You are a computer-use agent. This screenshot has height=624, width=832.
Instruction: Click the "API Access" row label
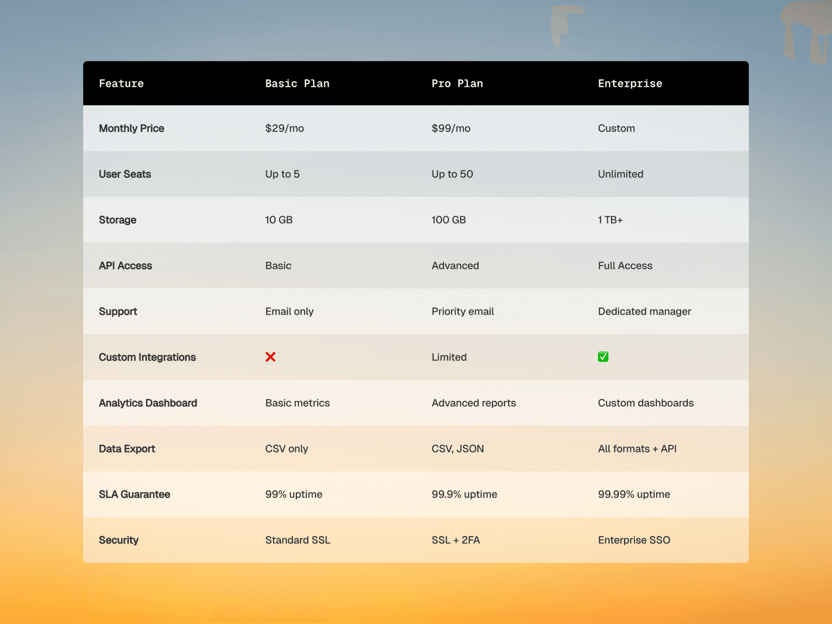[125, 266]
